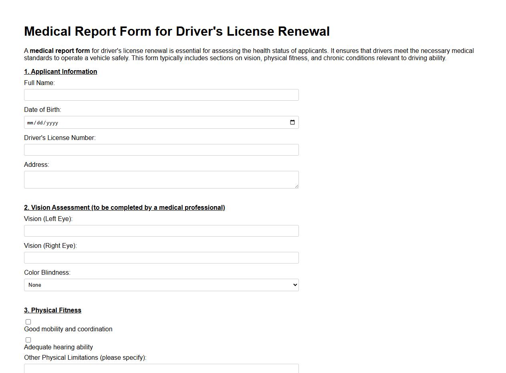Click the Physical Fitness section heading

click(x=52, y=310)
